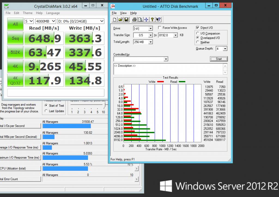This screenshot has height=197, width=279.
Task: Open the Controlled by dropdown
Action: (x=141, y=59)
